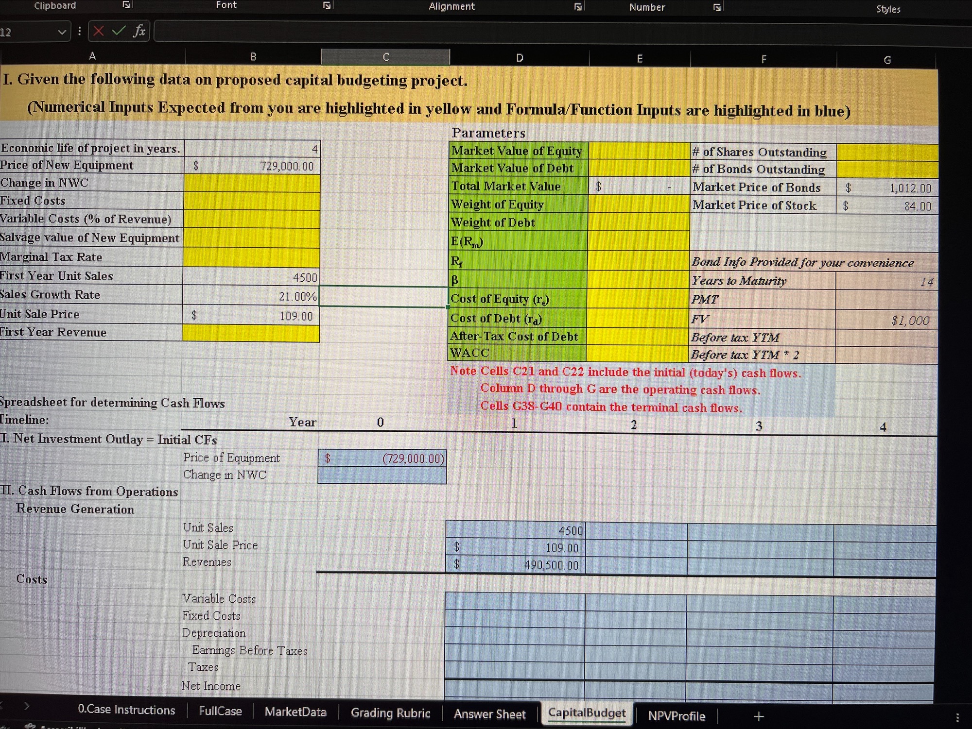Image resolution: width=972 pixels, height=729 pixels.
Task: Click the Enter checkmark icon in formula bar
Action: click(118, 32)
